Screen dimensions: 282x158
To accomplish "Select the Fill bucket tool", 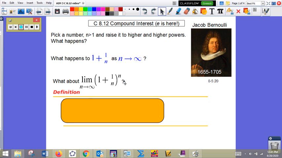I will (x=195, y=12).
